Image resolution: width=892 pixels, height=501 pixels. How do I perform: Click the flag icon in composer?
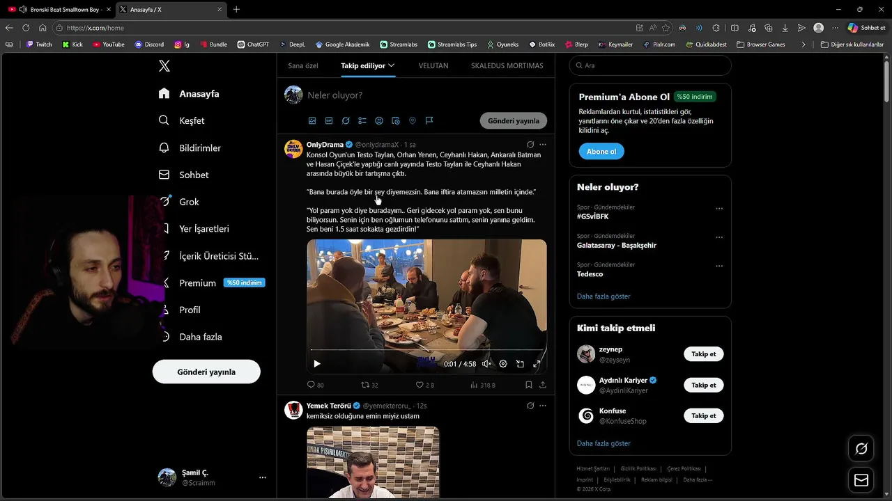[x=429, y=120]
